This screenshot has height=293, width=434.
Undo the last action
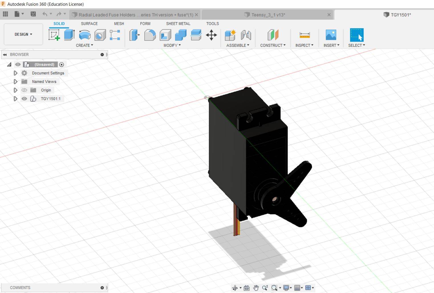pyautogui.click(x=45, y=14)
